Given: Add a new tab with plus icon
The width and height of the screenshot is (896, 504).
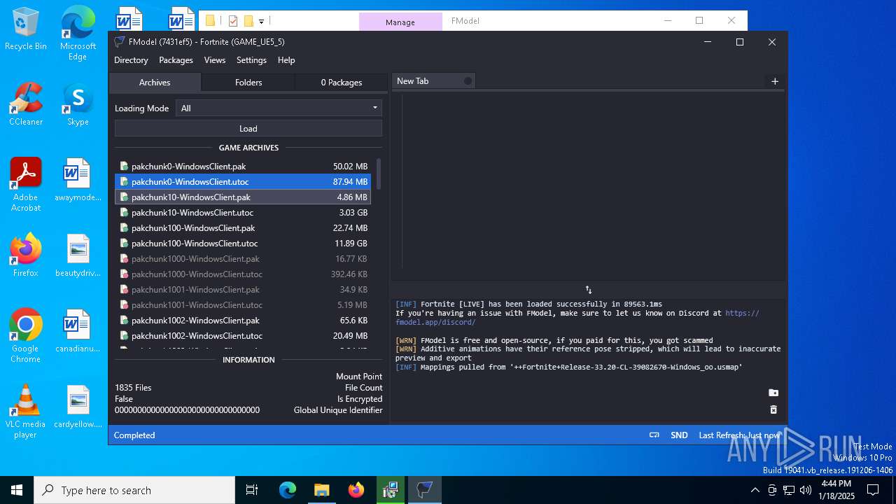Looking at the screenshot, I should [775, 81].
